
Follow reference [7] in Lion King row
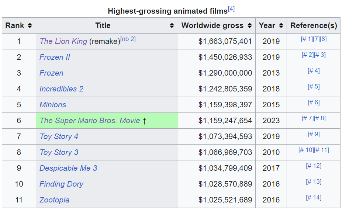click(316, 39)
